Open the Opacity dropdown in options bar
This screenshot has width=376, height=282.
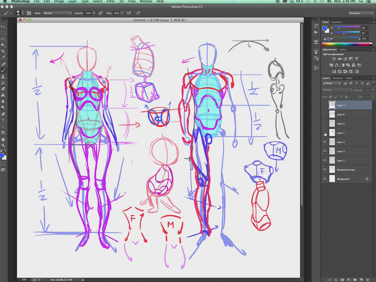(x=94, y=13)
